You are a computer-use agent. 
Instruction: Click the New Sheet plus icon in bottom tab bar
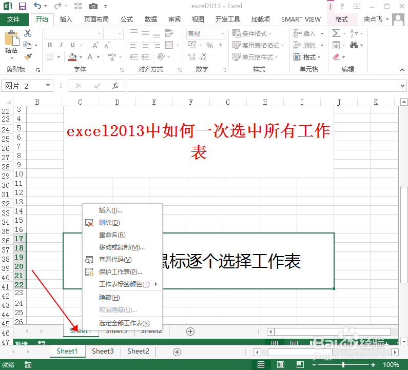[x=177, y=352]
